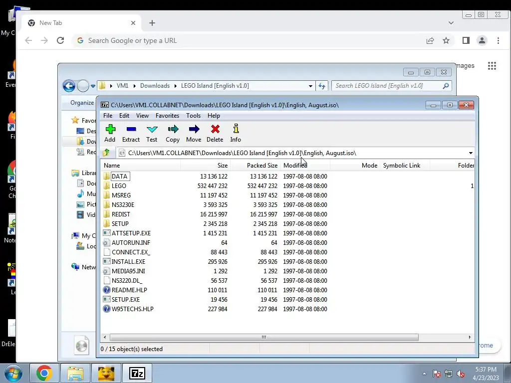The width and height of the screenshot is (511, 383).
Task: Open the Help menu in 7-Zip
Action: pos(214,116)
